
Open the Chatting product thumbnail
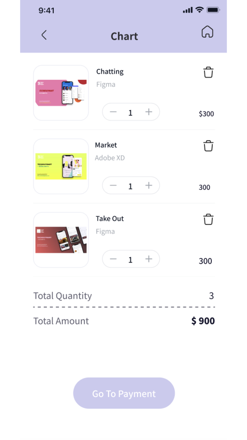(61, 93)
